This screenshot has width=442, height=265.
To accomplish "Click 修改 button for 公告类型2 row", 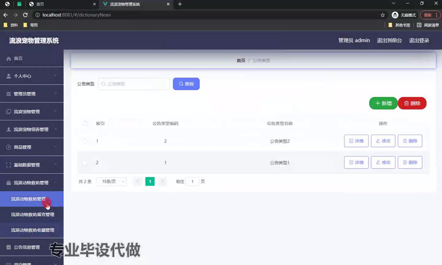I will [383, 141].
